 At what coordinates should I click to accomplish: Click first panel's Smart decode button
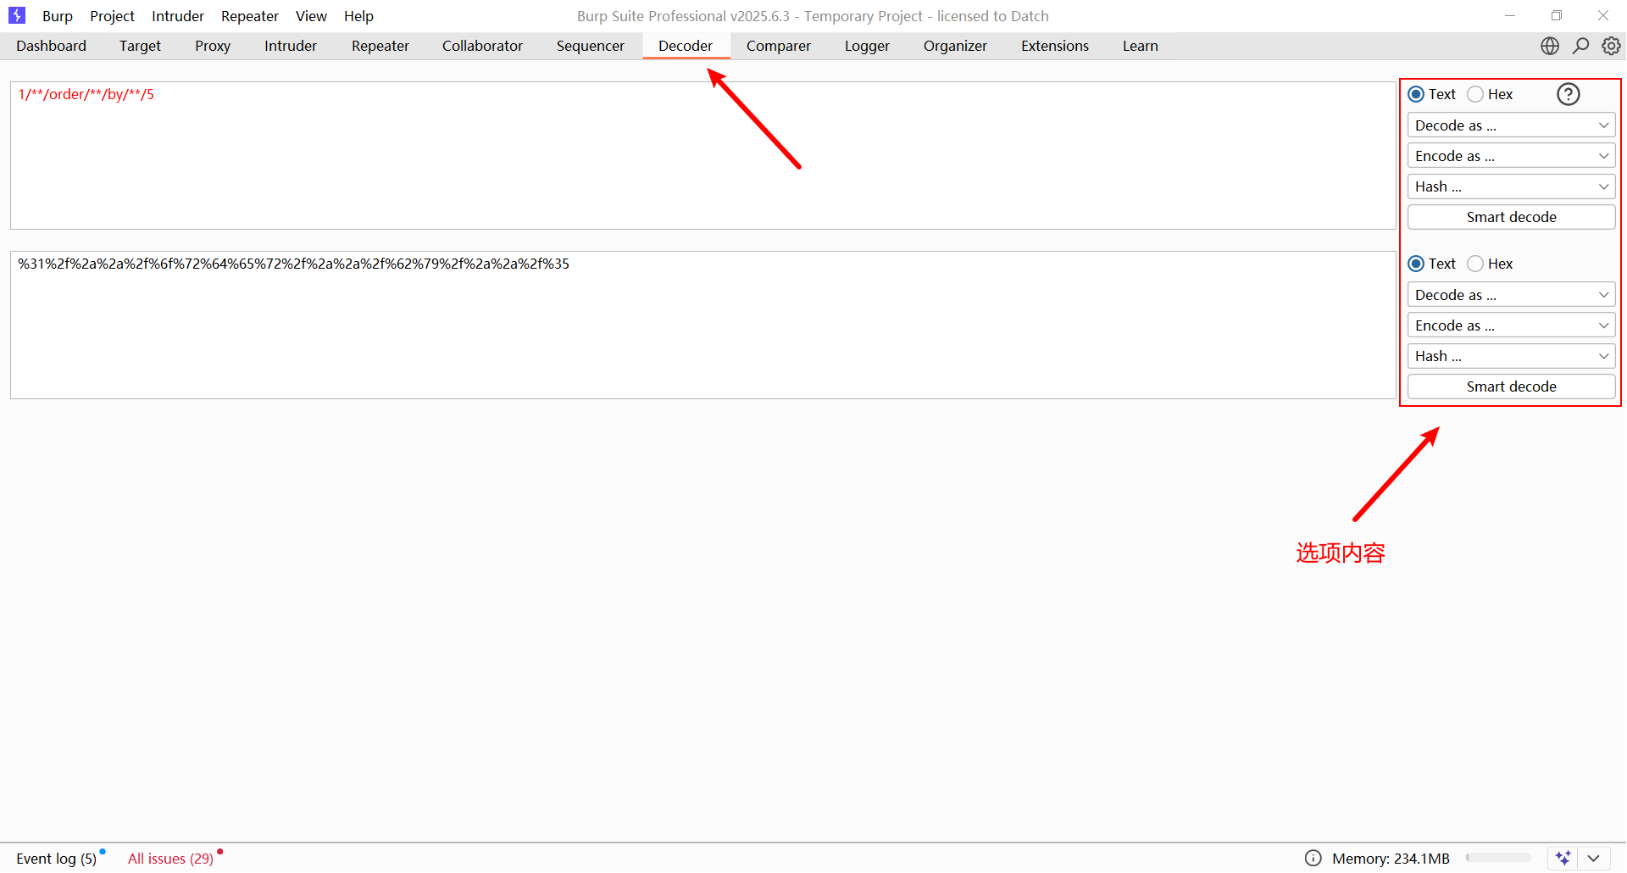click(x=1511, y=217)
